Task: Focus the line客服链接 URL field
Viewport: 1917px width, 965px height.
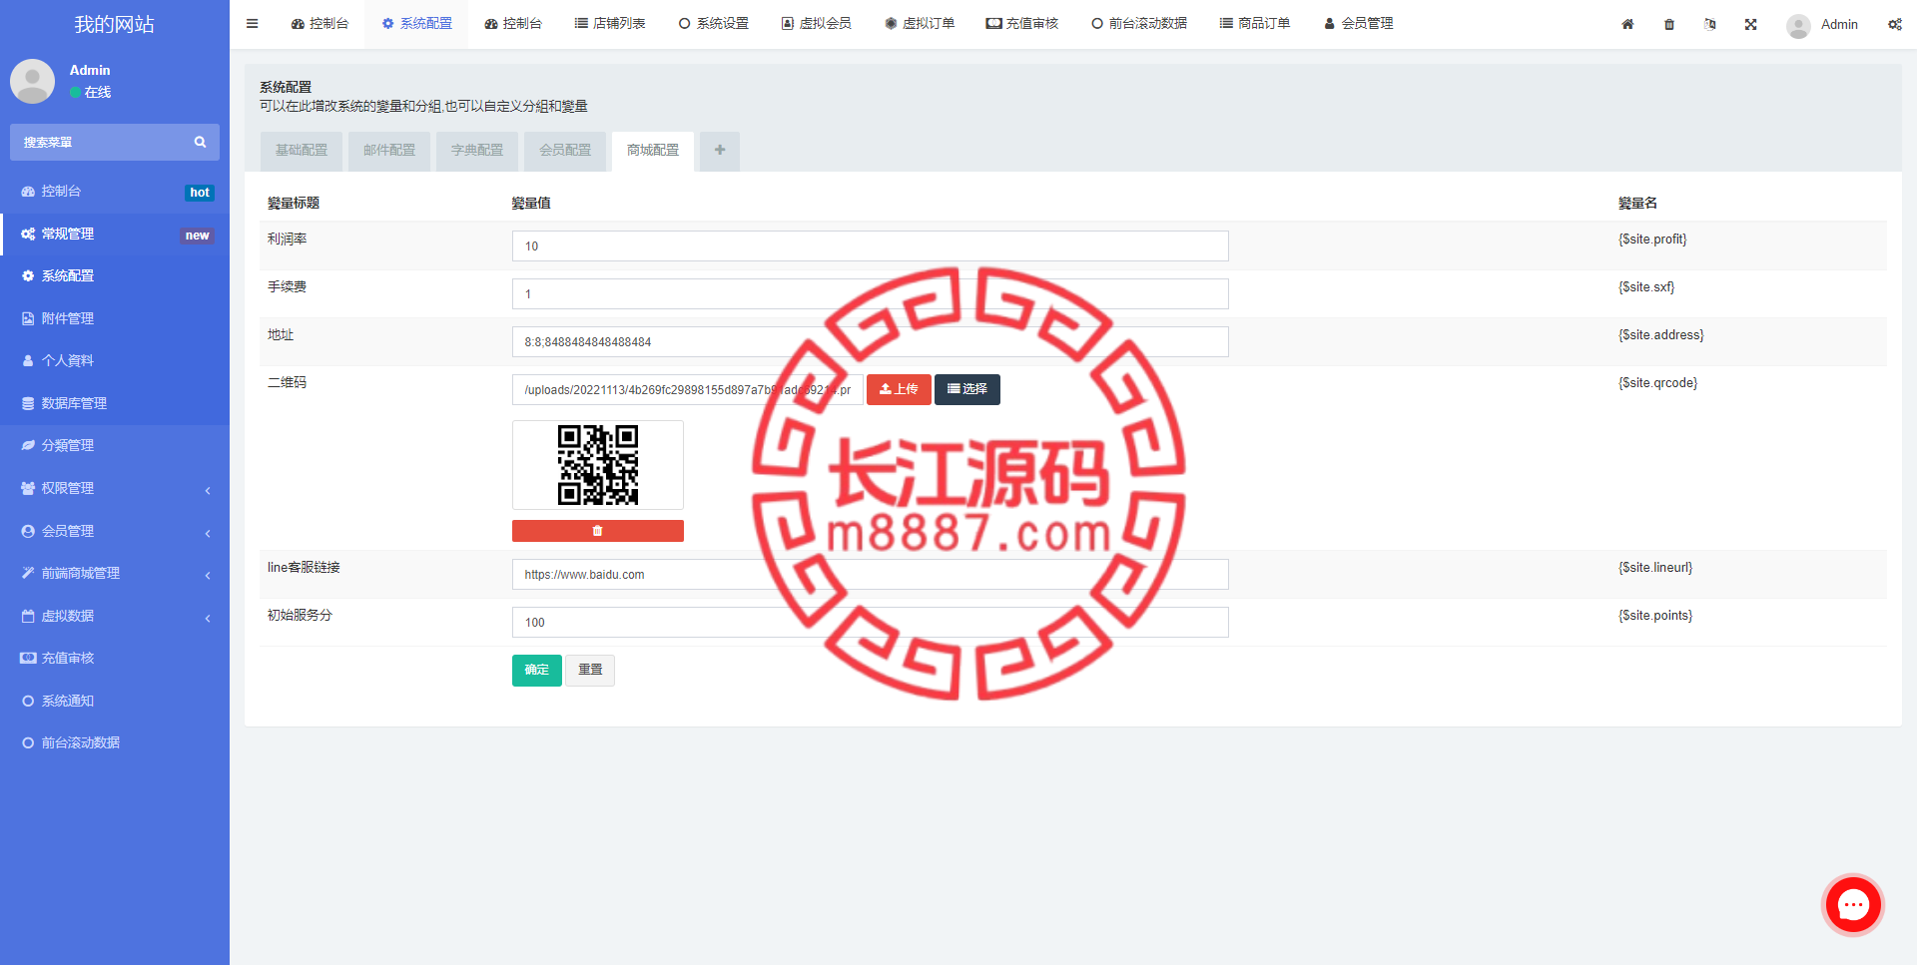Action: 871,575
